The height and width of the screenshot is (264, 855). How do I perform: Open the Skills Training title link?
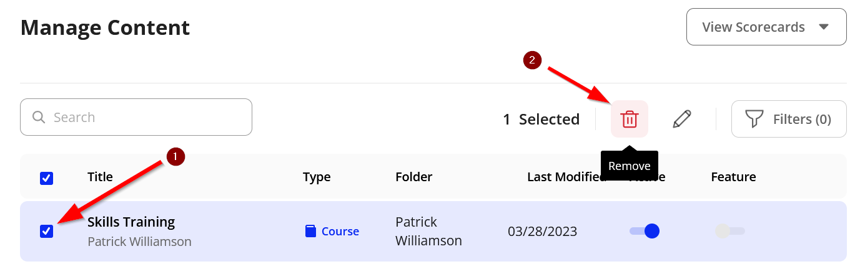pyautogui.click(x=131, y=222)
